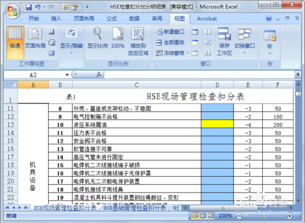Image resolution: width=305 pixels, height=223 pixels.
Task: Click the horizontal scrollbar thumb
Action: click(x=223, y=208)
